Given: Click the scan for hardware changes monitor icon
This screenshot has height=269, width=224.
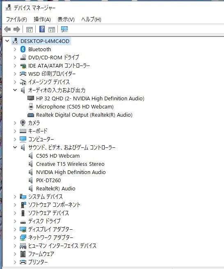Looking at the screenshot, I should 64,29.
